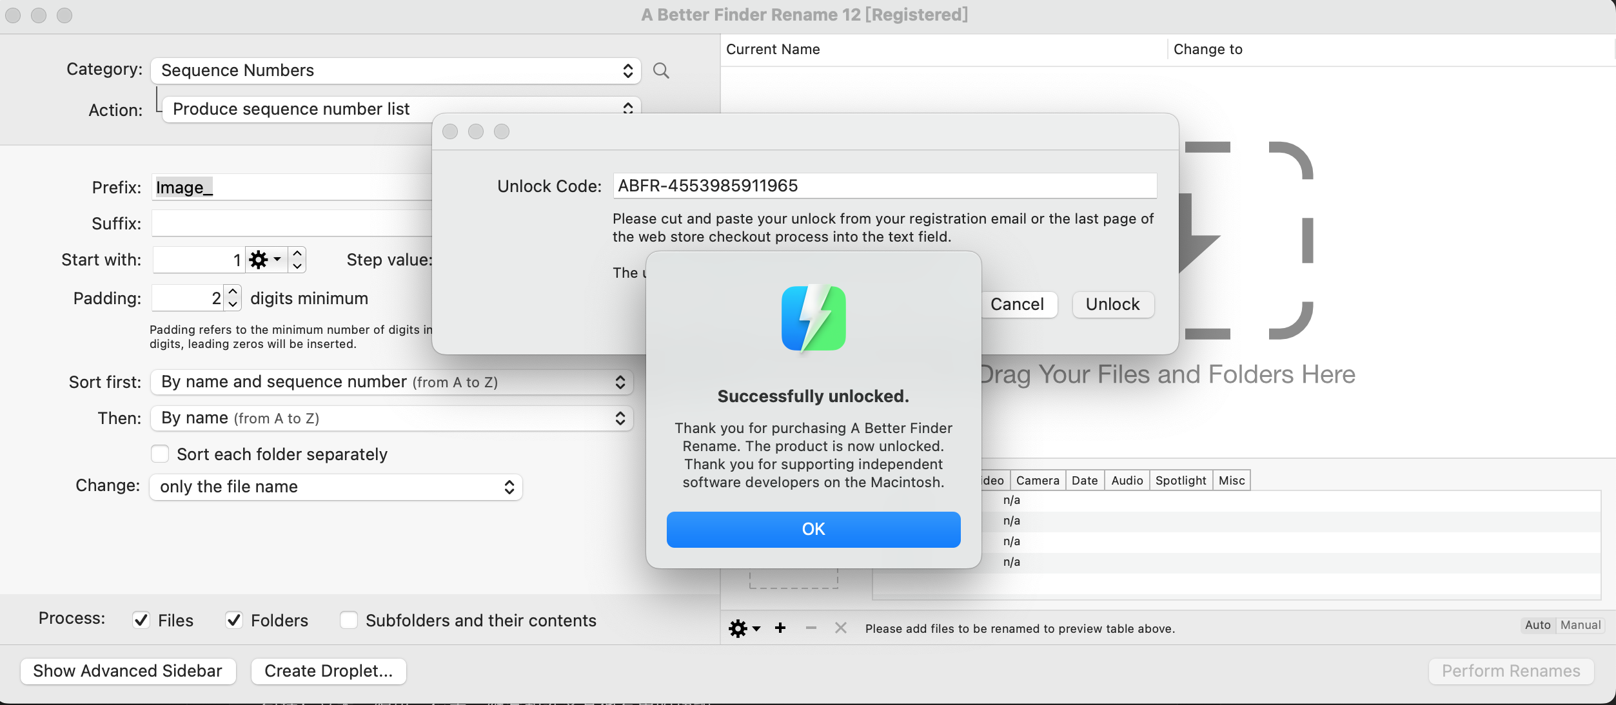Click inside the Unlock Code text field
This screenshot has height=705, width=1616.
pyautogui.click(x=883, y=186)
